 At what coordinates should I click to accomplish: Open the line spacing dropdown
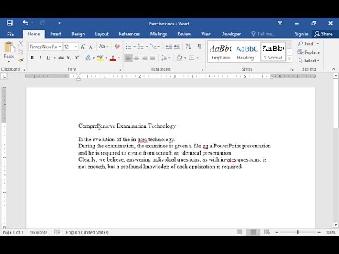click(x=166, y=58)
